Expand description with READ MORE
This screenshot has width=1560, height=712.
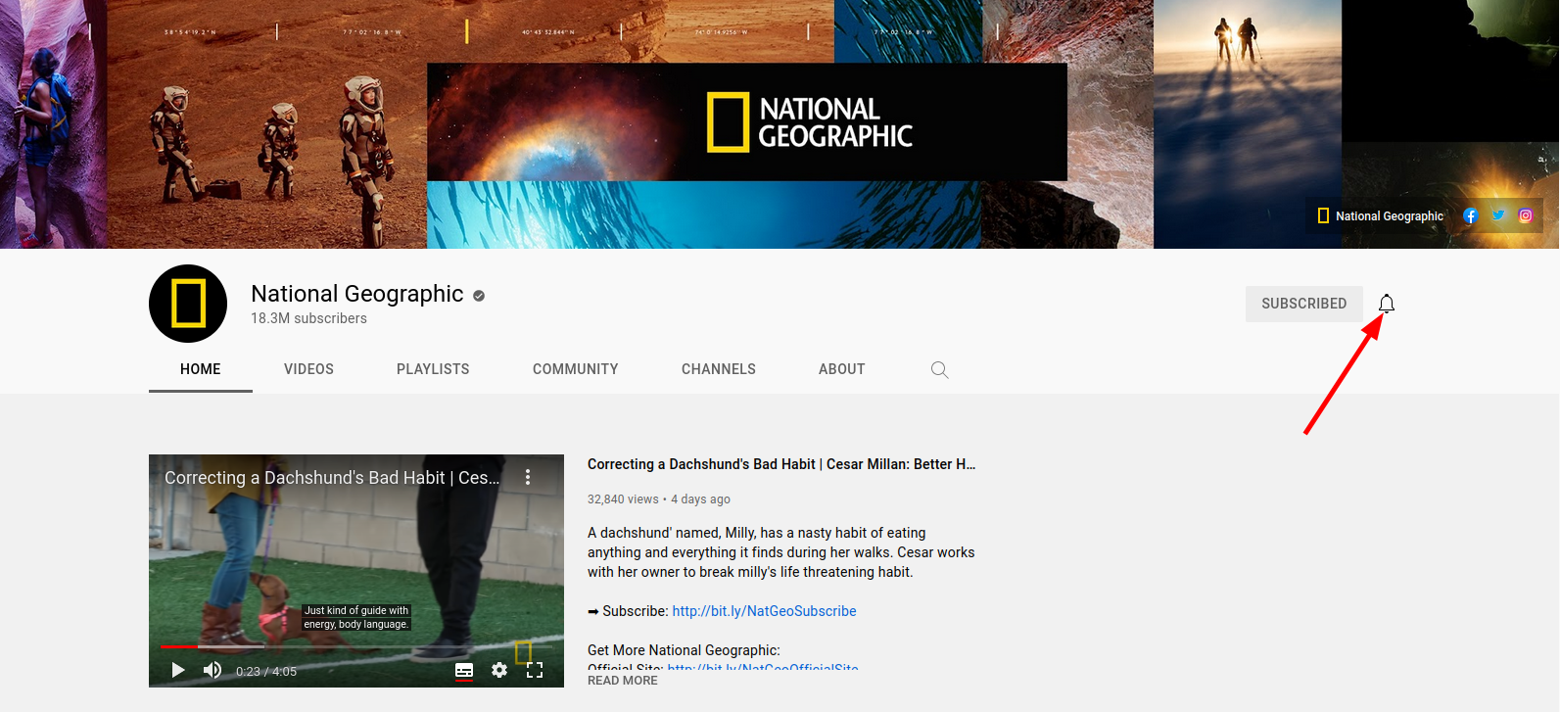click(x=623, y=681)
